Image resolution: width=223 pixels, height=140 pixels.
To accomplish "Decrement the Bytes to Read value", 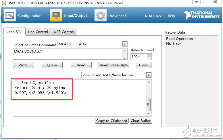I will tap(149, 58).
